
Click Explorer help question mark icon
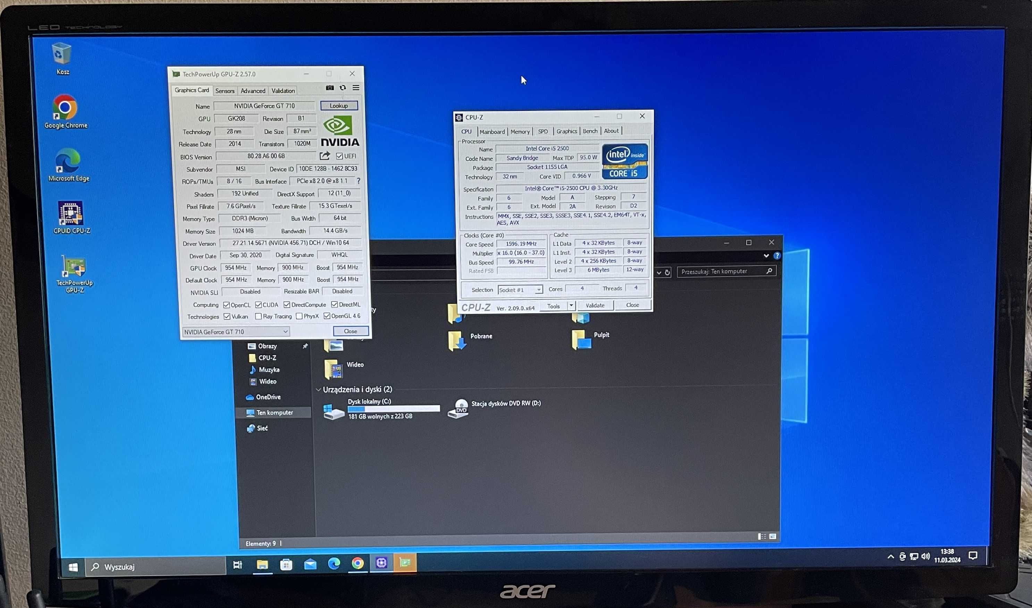[777, 256]
